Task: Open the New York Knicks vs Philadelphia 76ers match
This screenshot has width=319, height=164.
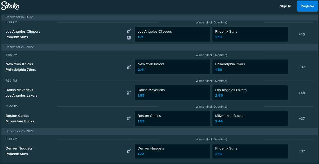Action: (21, 67)
